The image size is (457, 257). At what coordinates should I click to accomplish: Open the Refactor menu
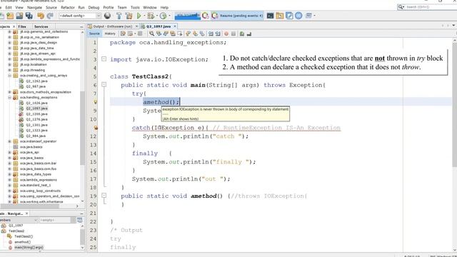click(x=68, y=7)
